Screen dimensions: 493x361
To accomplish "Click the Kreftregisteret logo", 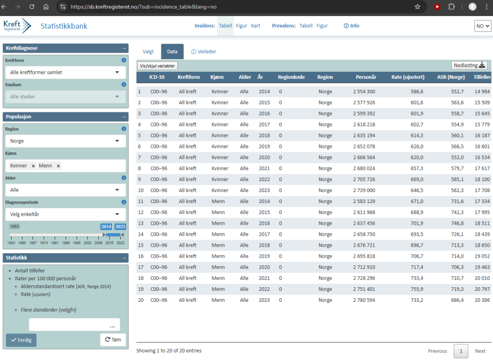I will point(17,26).
